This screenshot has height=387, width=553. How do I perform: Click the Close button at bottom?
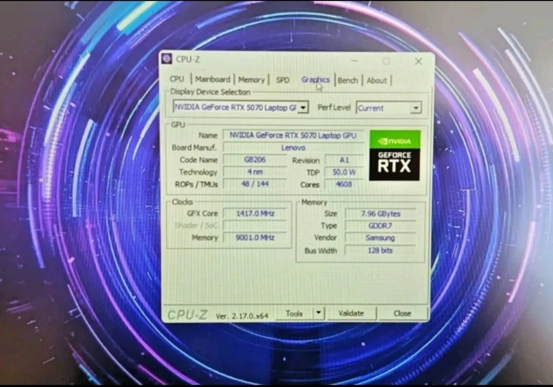(402, 313)
